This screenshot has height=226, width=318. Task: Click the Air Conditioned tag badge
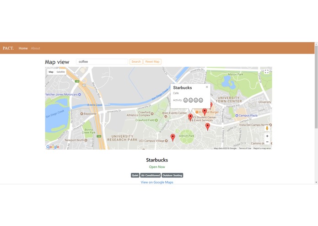pos(151,175)
